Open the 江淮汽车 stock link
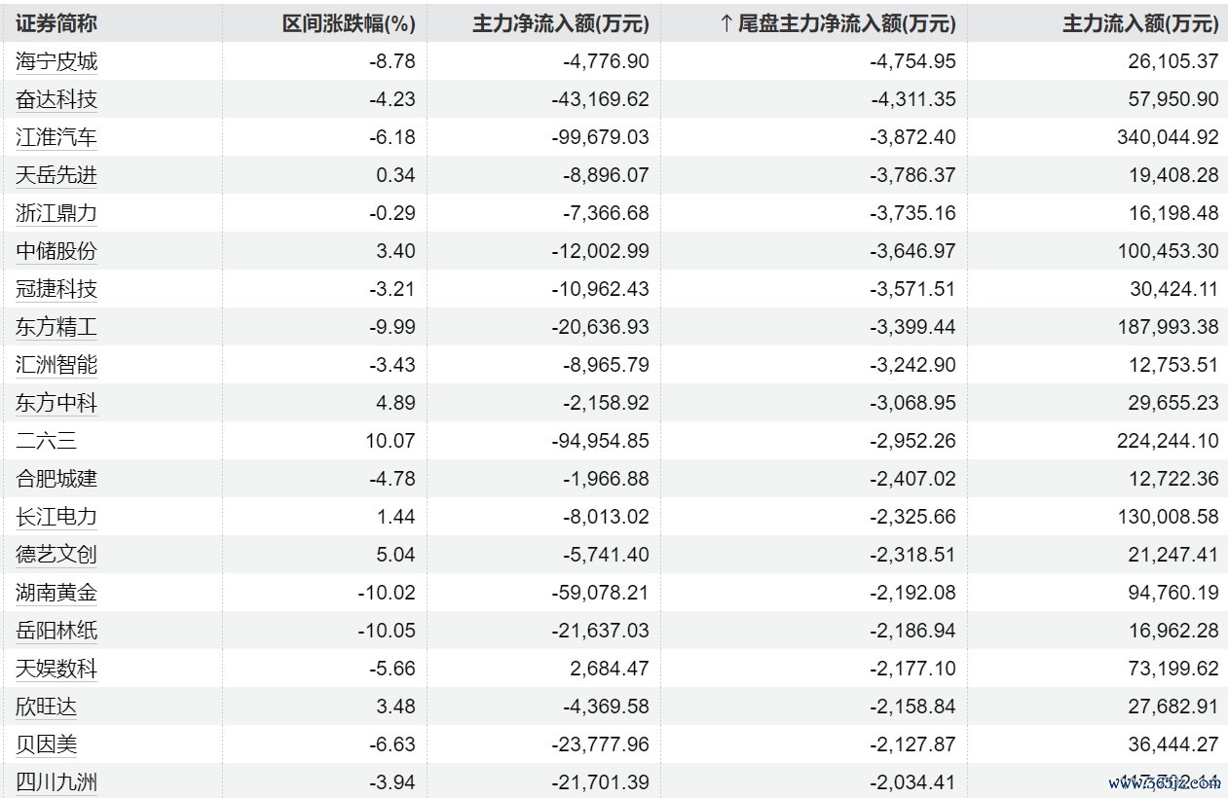1228x798 pixels. tap(56, 137)
